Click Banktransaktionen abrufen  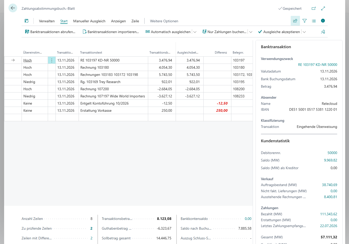[50, 32]
